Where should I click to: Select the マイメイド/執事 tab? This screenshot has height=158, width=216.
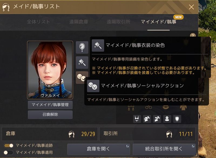[x=158, y=22]
